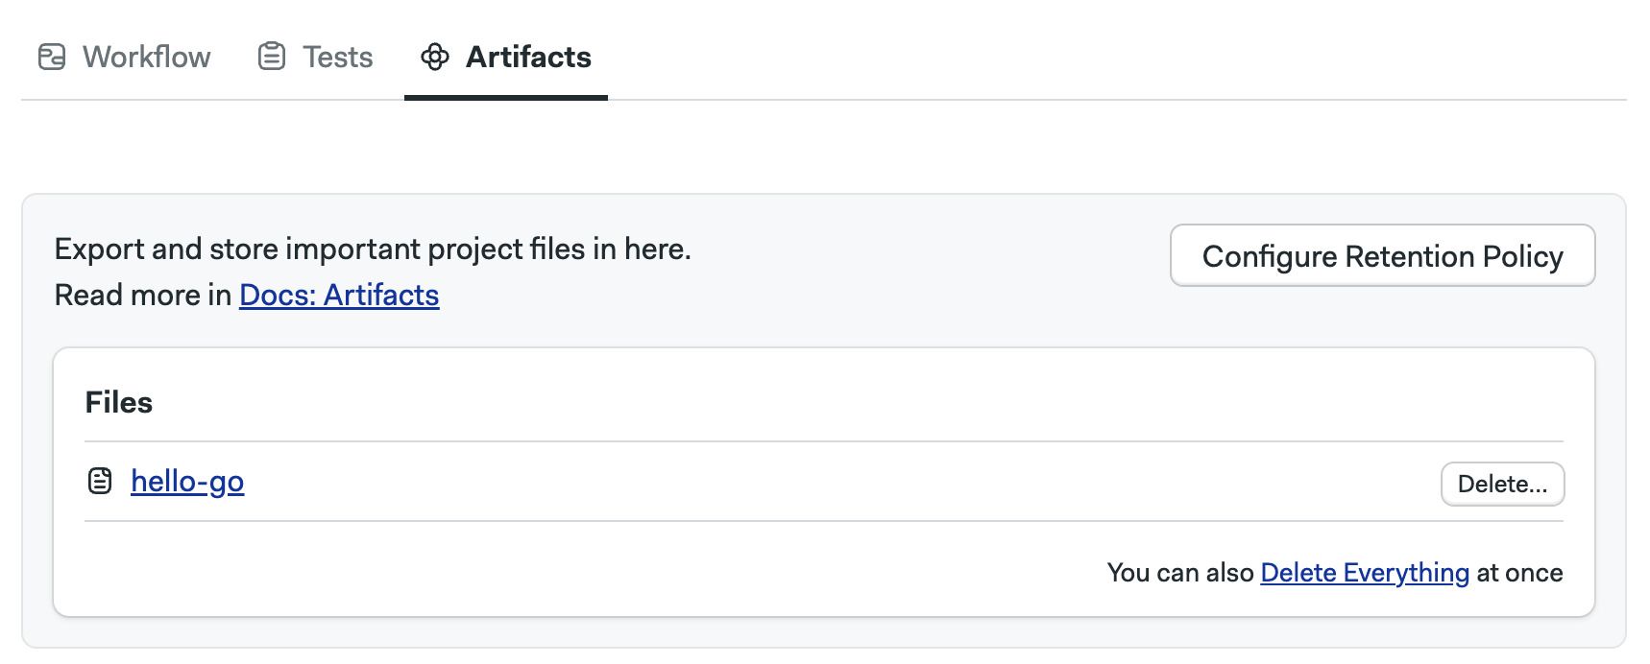
Task: Click the 'Export and store important project files' text
Action: click(373, 249)
